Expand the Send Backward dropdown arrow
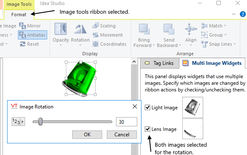This screenshot has height=155, width=247. (180, 45)
